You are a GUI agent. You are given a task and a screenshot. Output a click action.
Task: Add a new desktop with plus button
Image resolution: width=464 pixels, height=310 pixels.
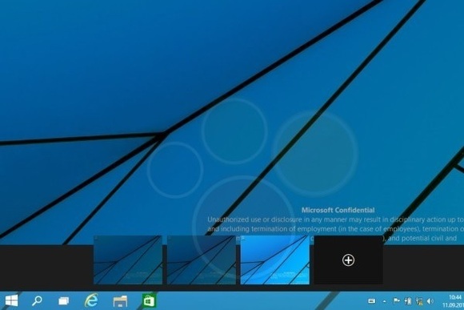pos(348,260)
